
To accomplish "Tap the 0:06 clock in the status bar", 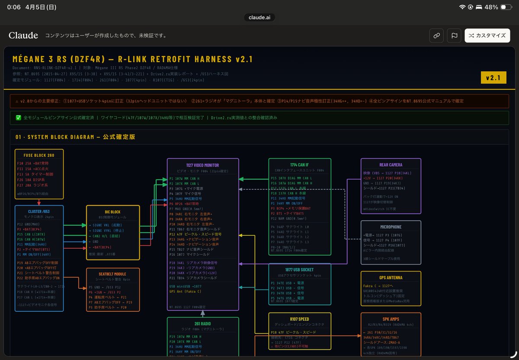I will [x=14, y=7].
